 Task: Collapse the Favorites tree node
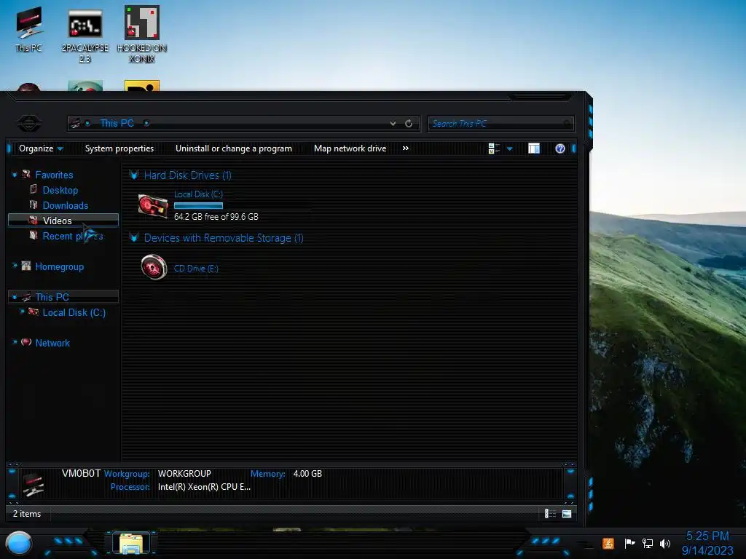pos(15,175)
